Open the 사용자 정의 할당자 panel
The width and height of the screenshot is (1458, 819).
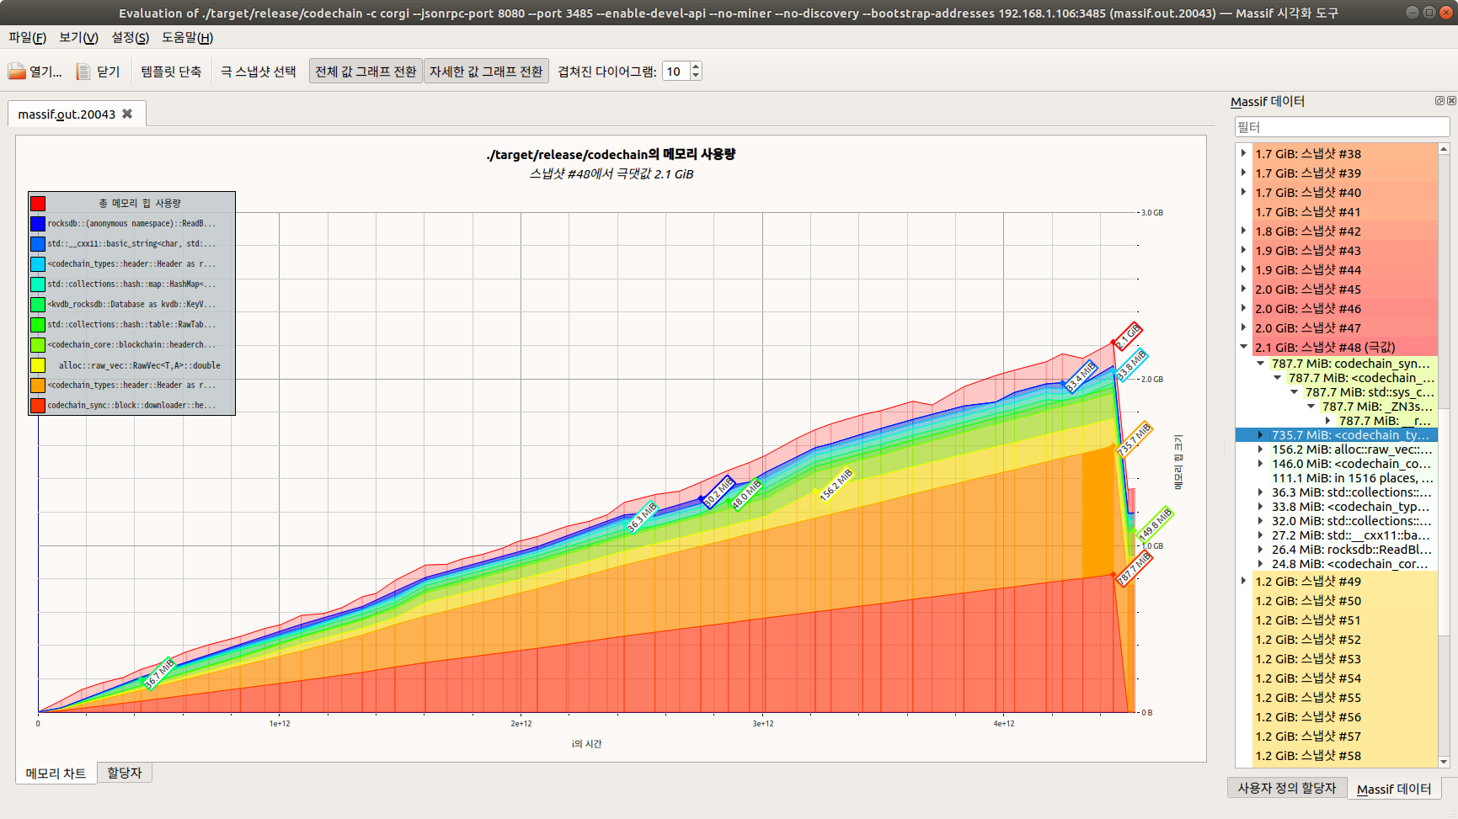coord(1286,788)
